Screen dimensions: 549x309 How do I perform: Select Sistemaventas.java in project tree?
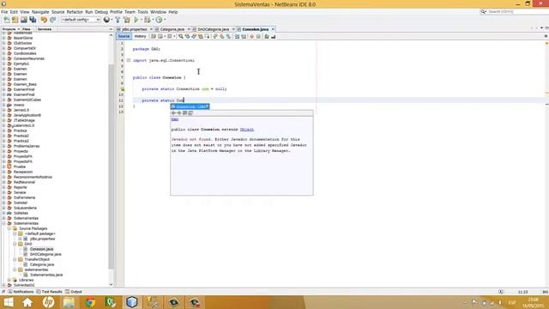click(x=46, y=275)
